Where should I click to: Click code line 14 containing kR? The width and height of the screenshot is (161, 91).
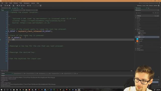click(71, 40)
